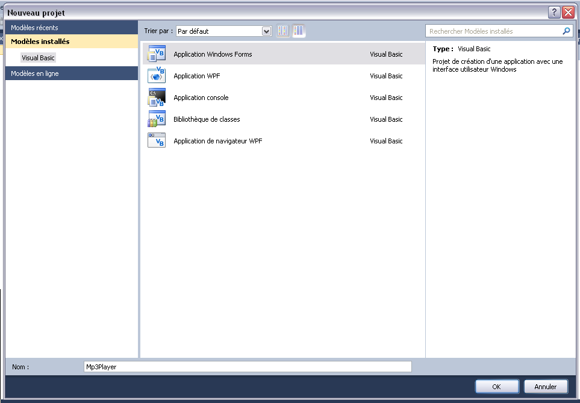Click the Application WPF template icon
Image resolution: width=580 pixels, height=403 pixels.
157,75
